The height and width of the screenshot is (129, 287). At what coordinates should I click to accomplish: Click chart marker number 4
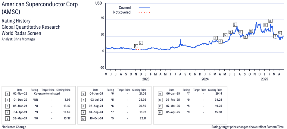220,42
